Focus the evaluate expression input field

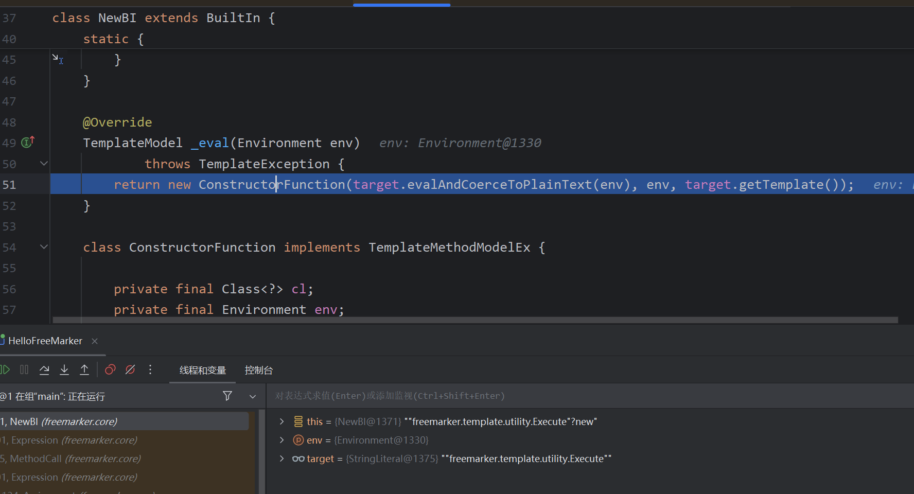coord(589,396)
